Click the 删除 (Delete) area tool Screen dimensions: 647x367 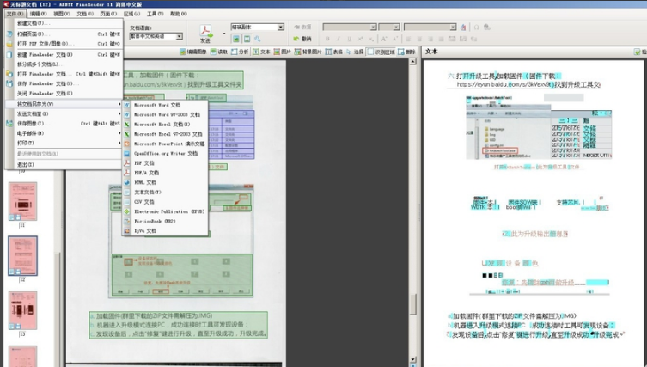[x=407, y=52]
